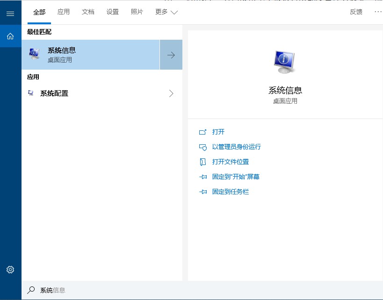Expand the 更多 dropdown filter
The height and width of the screenshot is (300, 383).
(166, 12)
